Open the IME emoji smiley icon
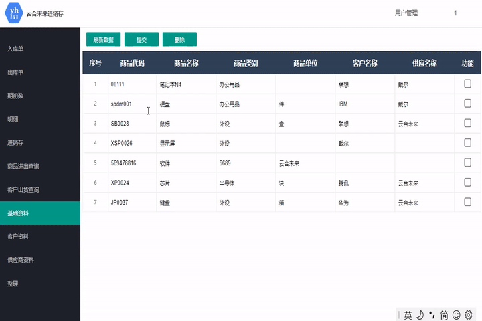 [457, 315]
